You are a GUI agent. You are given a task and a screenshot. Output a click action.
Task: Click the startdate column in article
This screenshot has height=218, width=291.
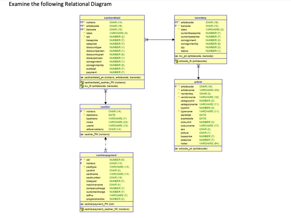tap(186, 115)
